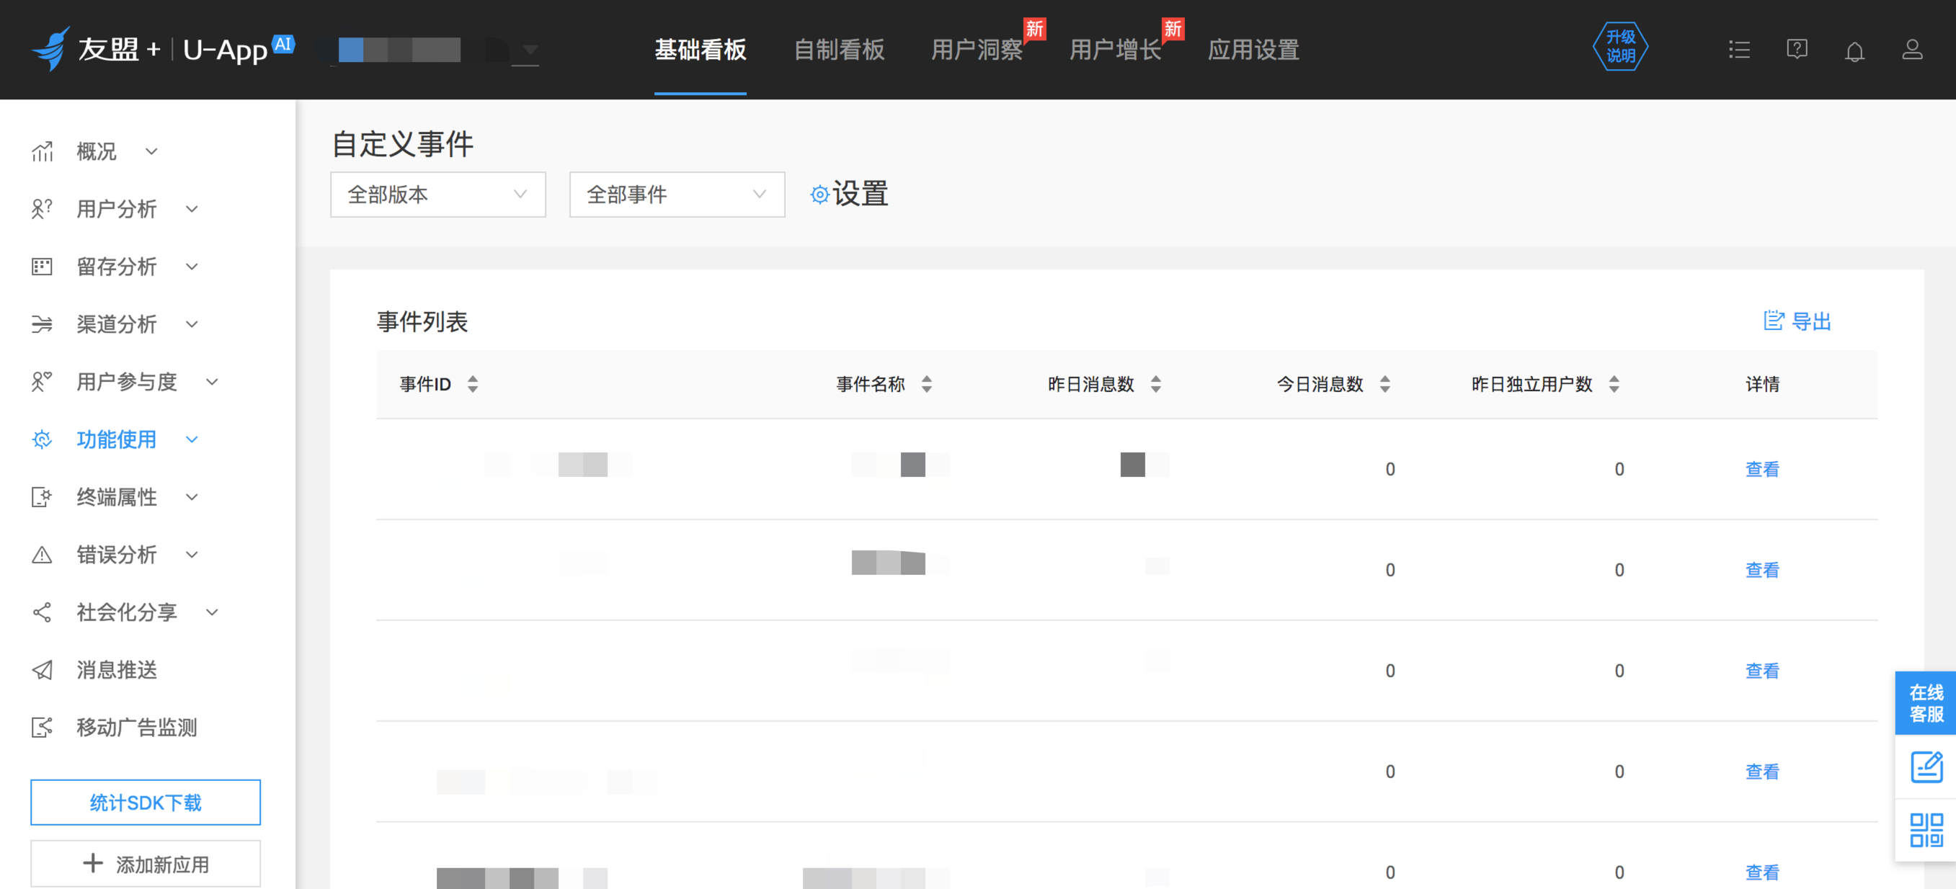This screenshot has height=889, width=1956.
Task: Switch to 用户洞察 tab
Action: (x=977, y=50)
